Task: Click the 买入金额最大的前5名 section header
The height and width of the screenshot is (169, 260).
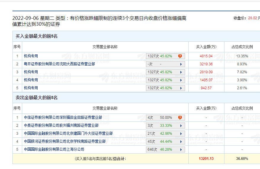Action: (x=36, y=36)
